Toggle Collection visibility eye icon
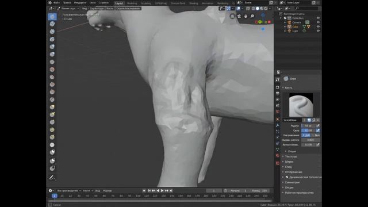 point(318,18)
